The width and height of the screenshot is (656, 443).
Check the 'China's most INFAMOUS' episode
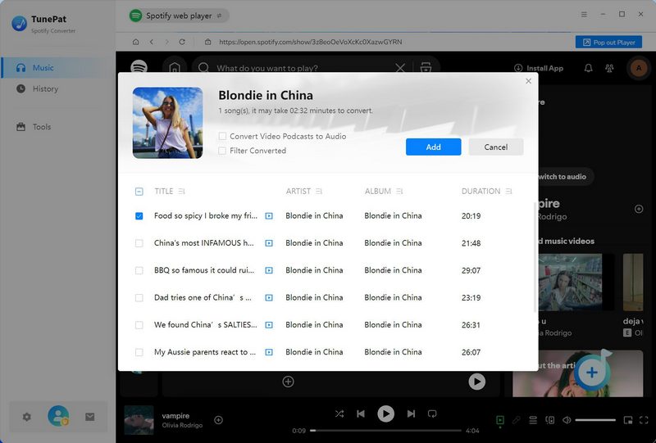coord(139,243)
